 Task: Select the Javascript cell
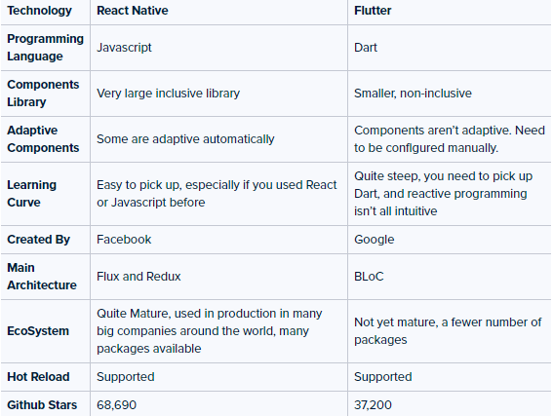point(124,48)
